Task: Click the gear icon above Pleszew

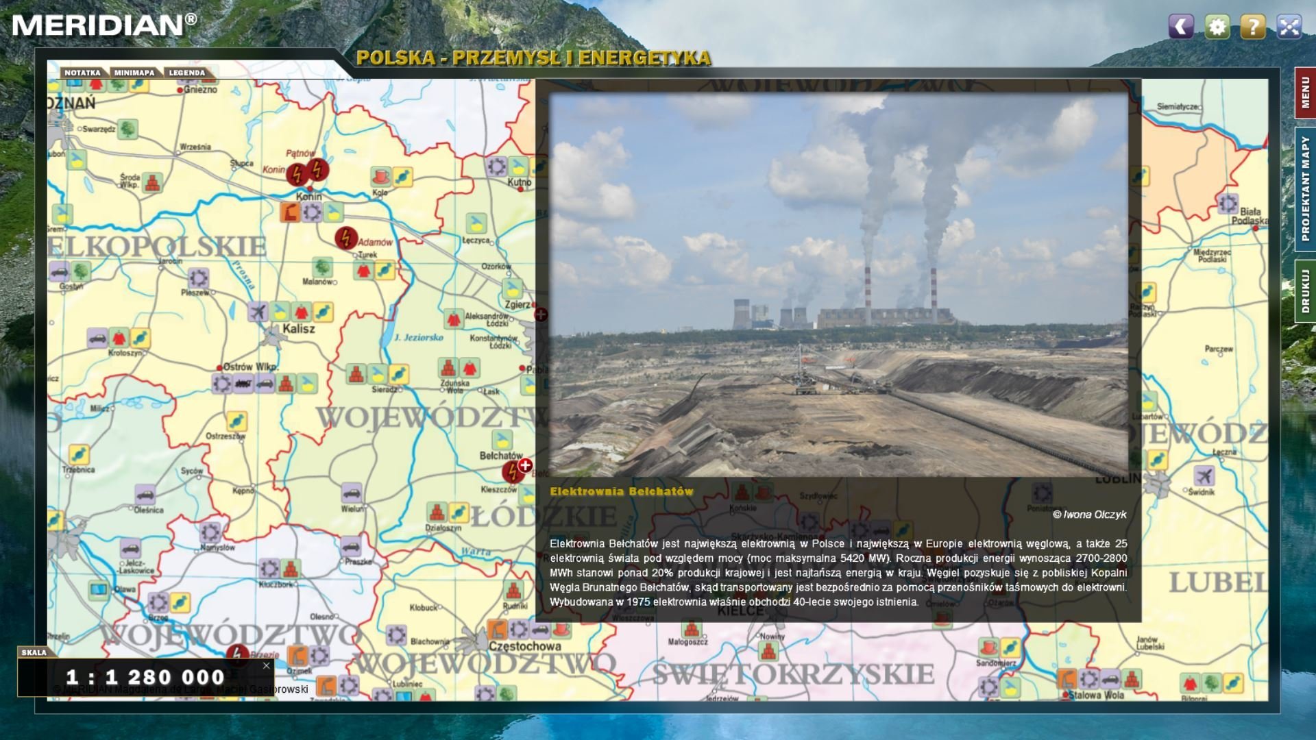Action: (x=198, y=277)
